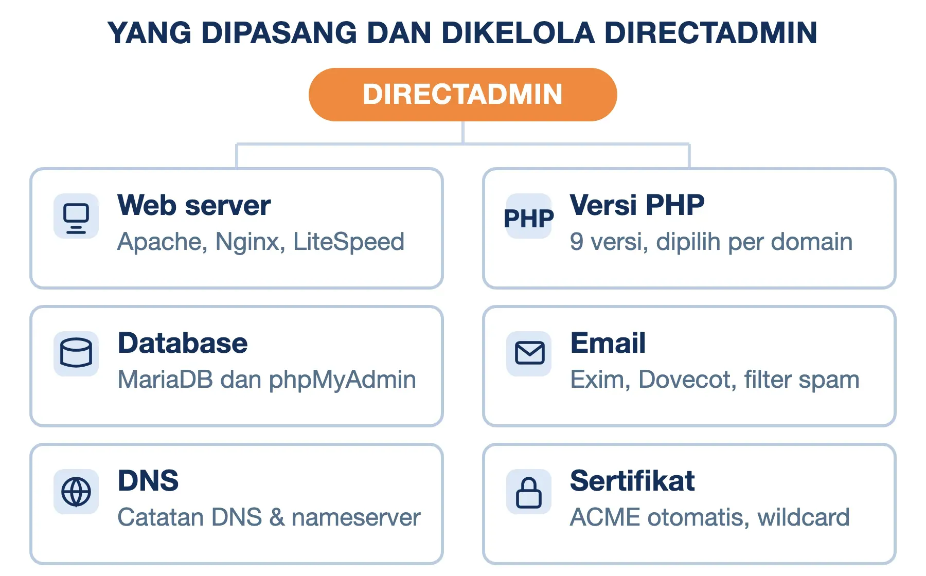Image resolution: width=926 pixels, height=576 pixels.
Task: Click the Sertifikat padlock icon
Action: pos(529,492)
